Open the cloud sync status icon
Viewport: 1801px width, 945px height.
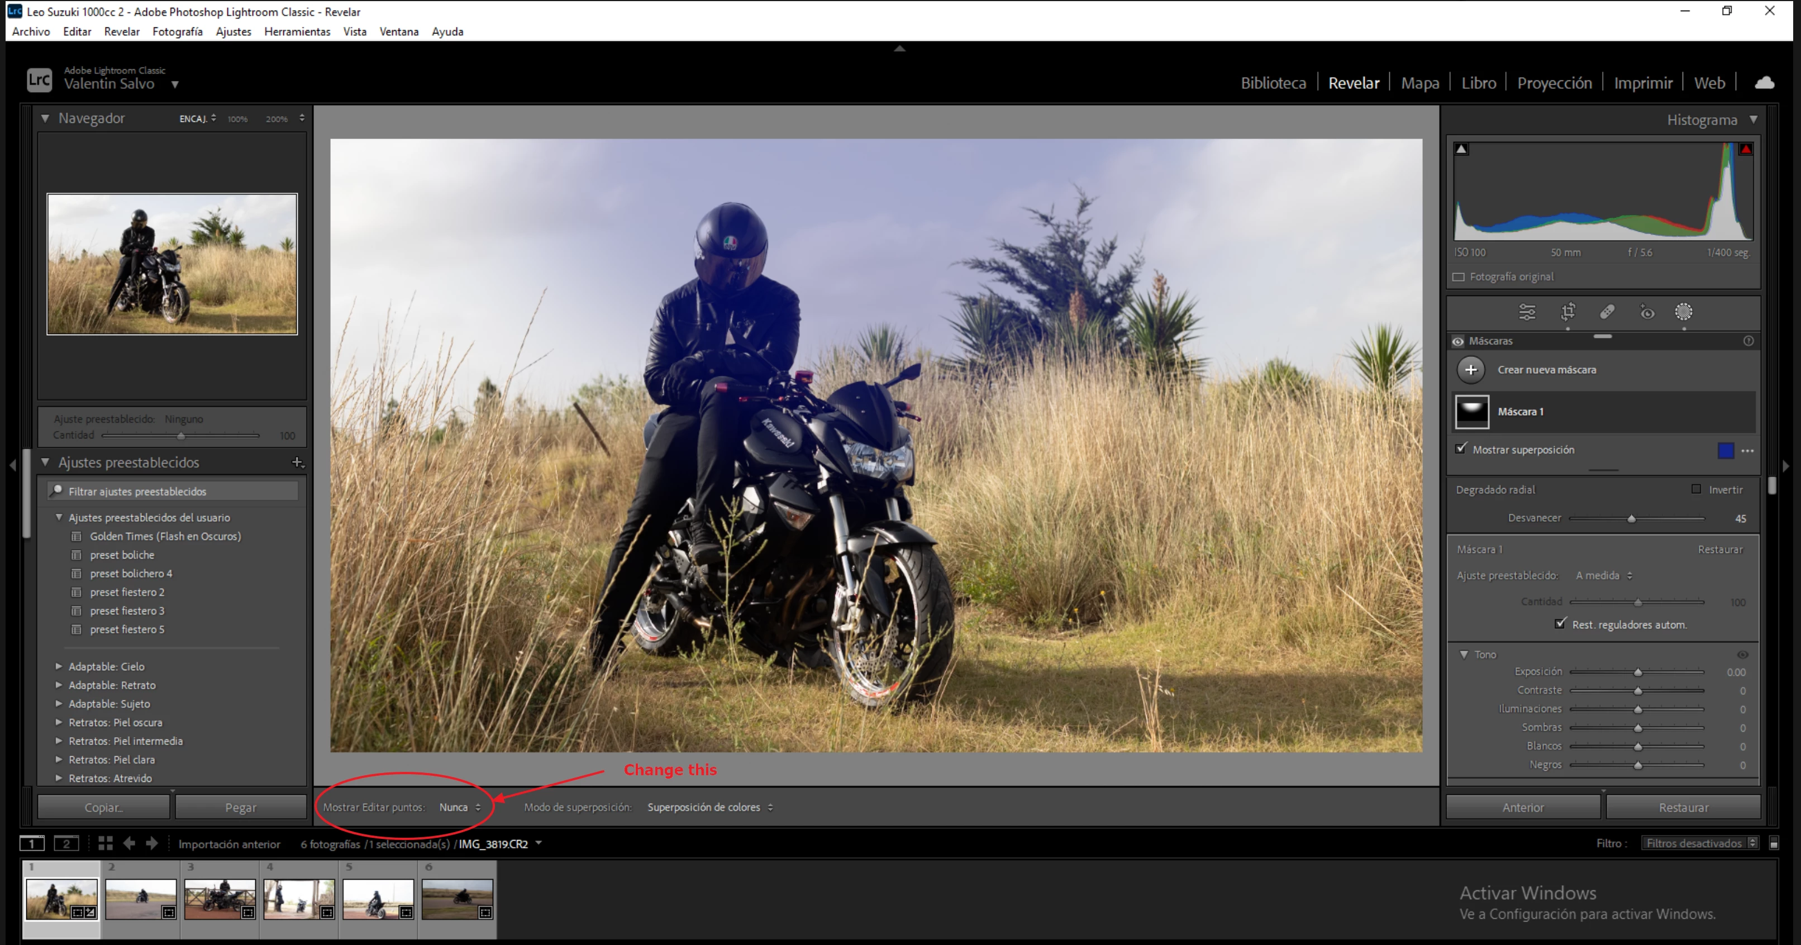1764,83
